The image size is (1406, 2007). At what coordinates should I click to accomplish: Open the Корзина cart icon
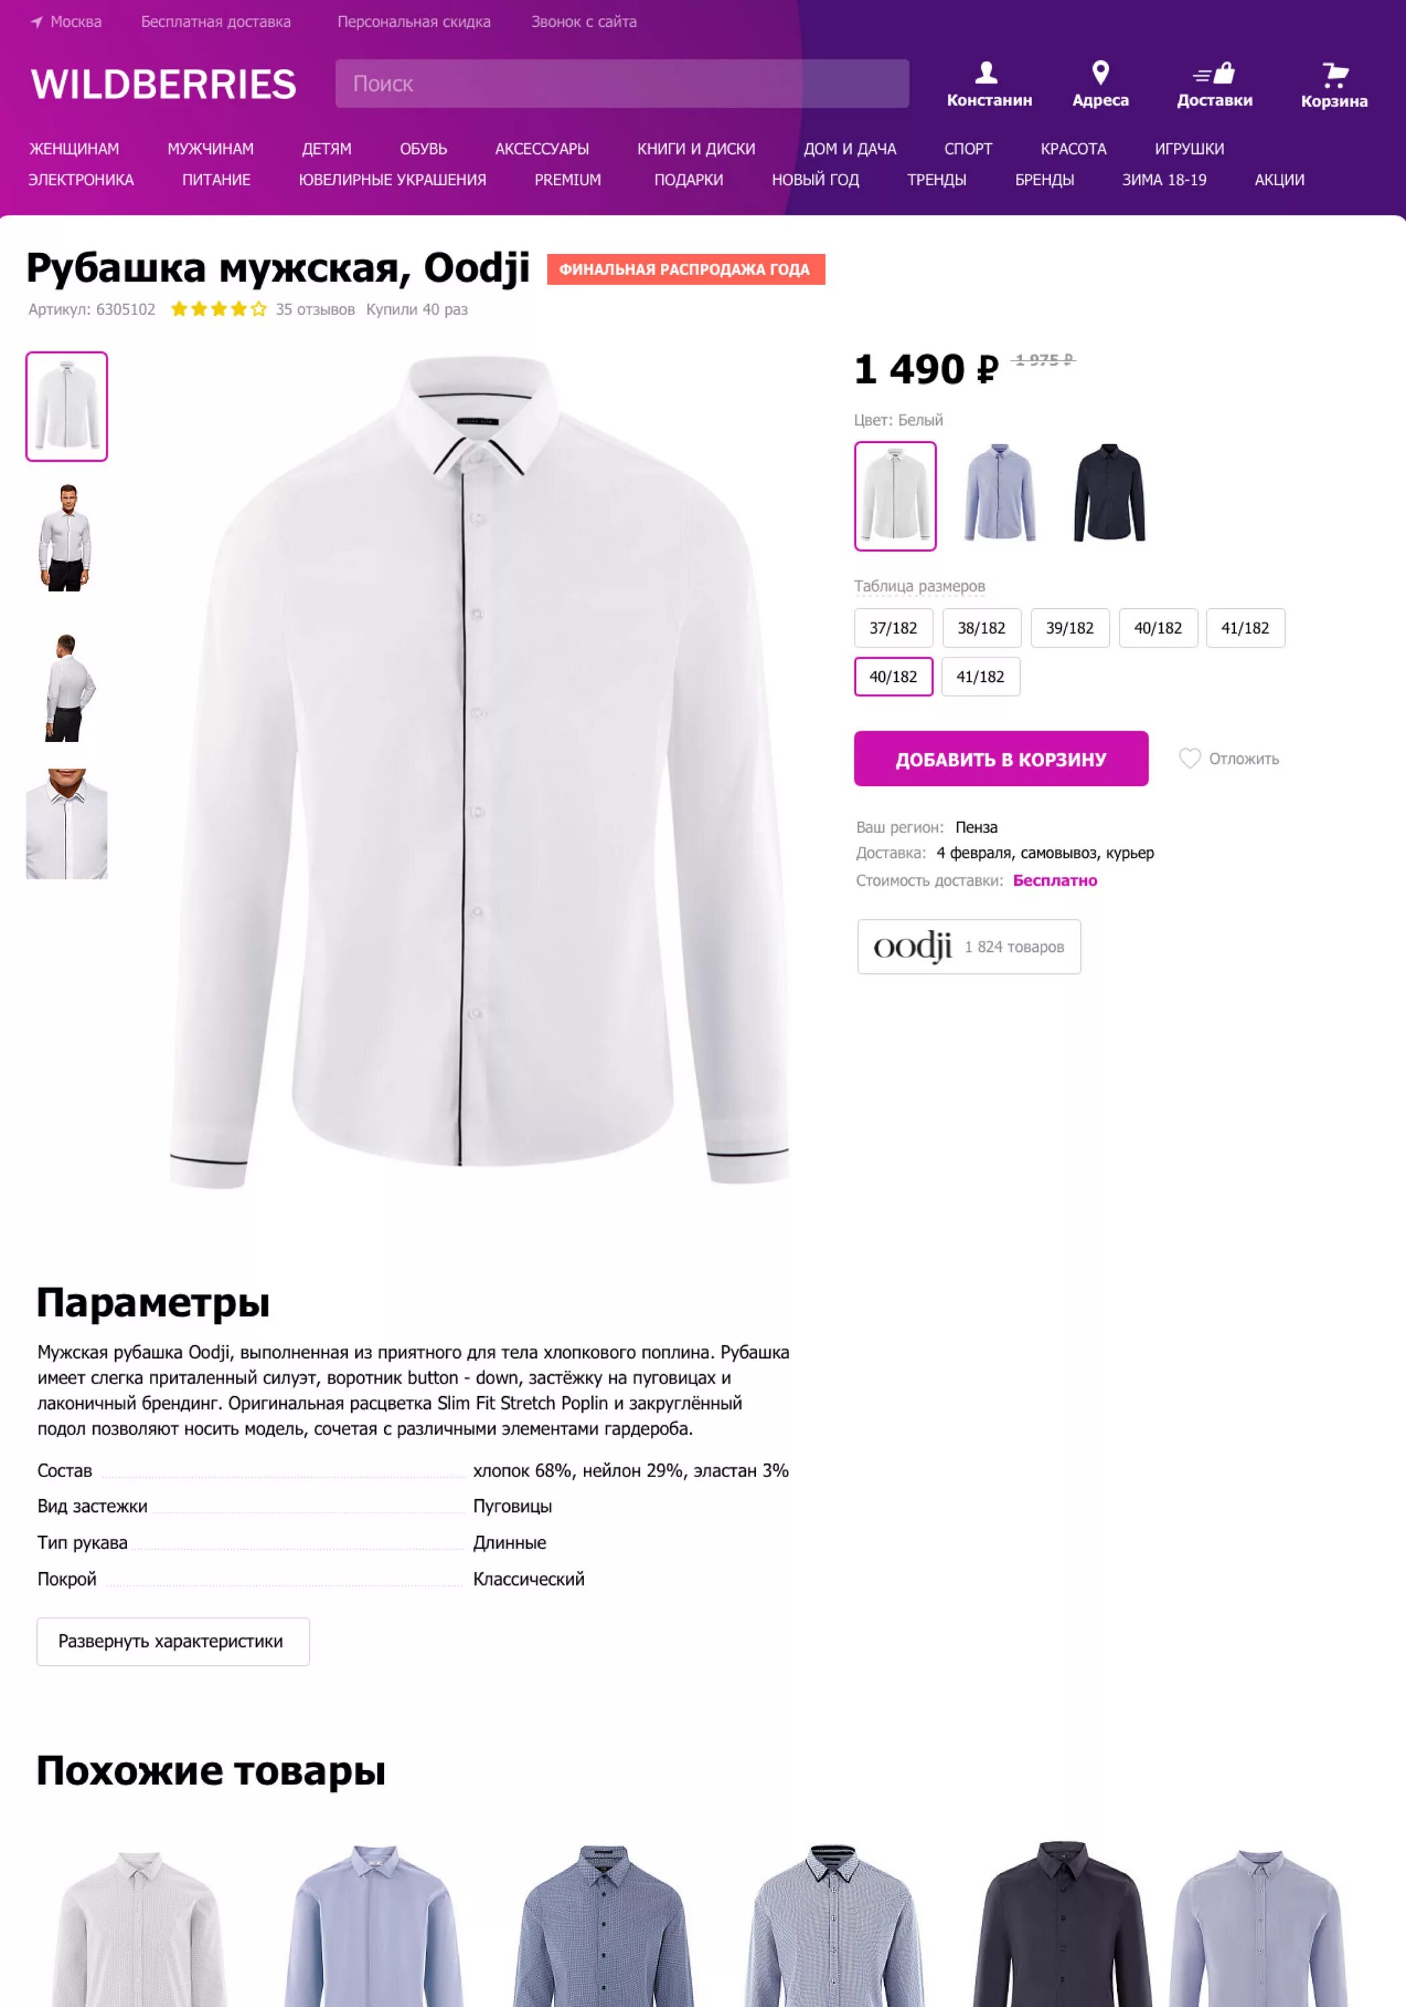click(x=1334, y=74)
